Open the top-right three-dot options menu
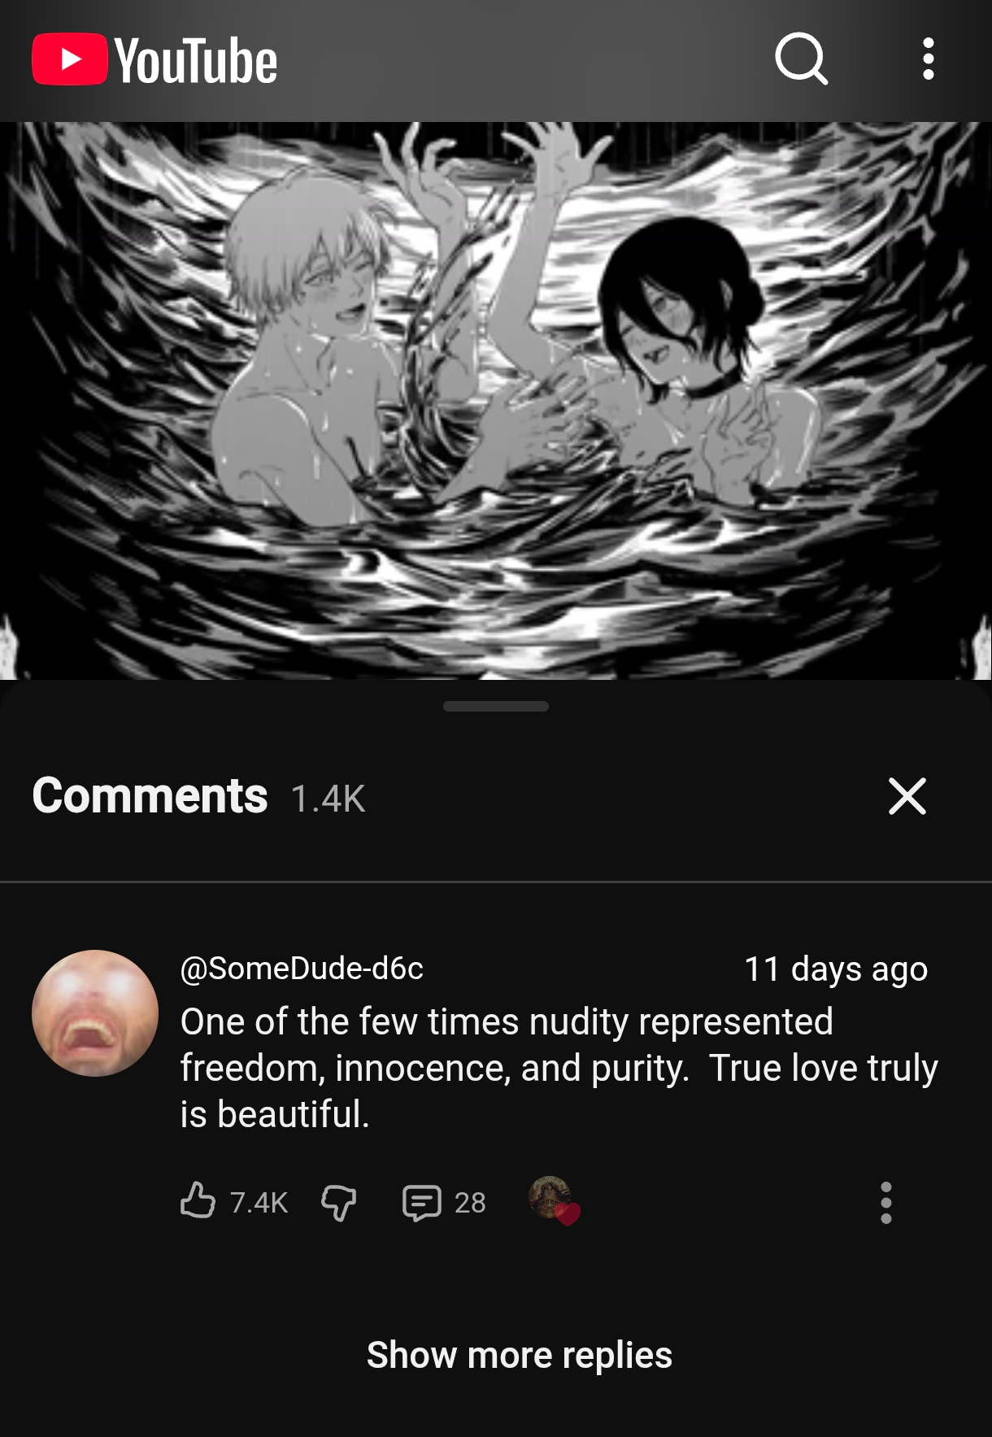 click(929, 59)
